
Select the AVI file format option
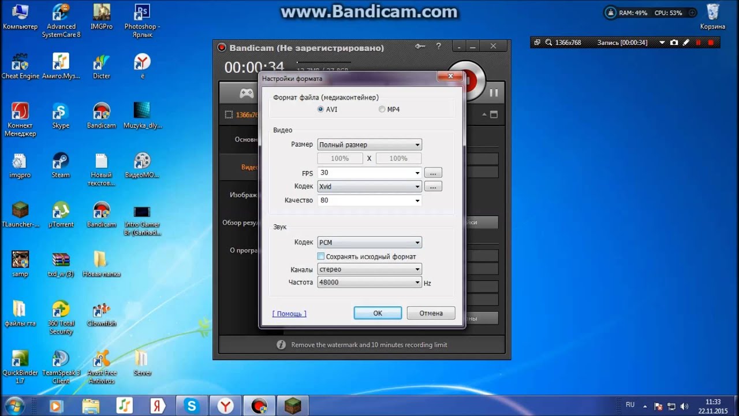click(x=321, y=109)
